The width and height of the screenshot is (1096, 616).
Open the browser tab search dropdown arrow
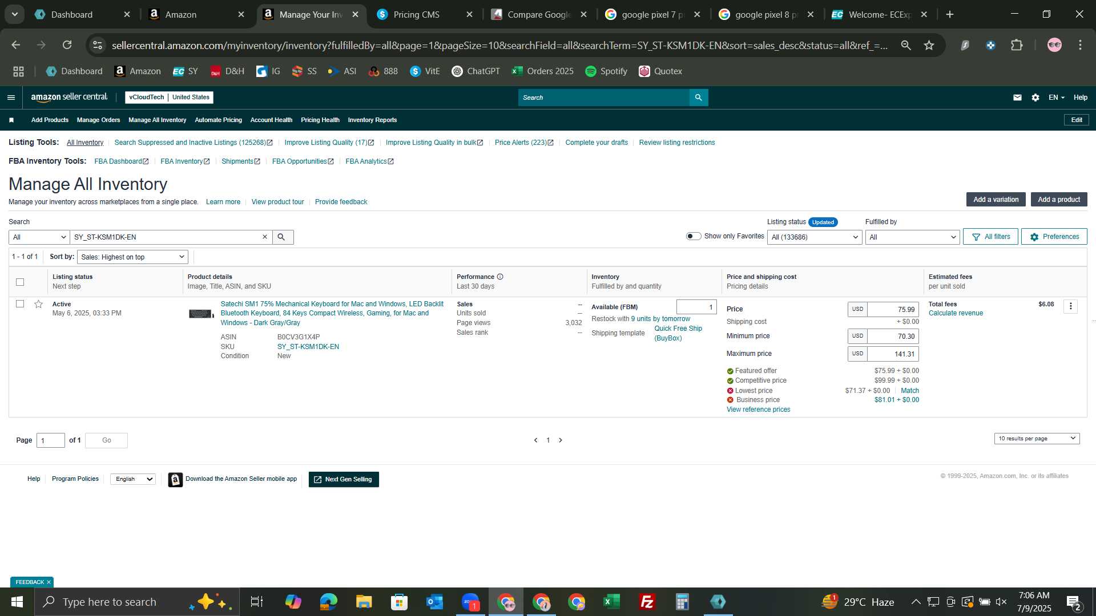[14, 14]
